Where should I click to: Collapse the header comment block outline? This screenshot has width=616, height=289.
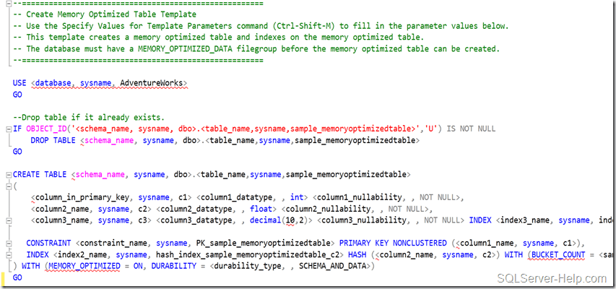pyautogui.click(x=6, y=4)
